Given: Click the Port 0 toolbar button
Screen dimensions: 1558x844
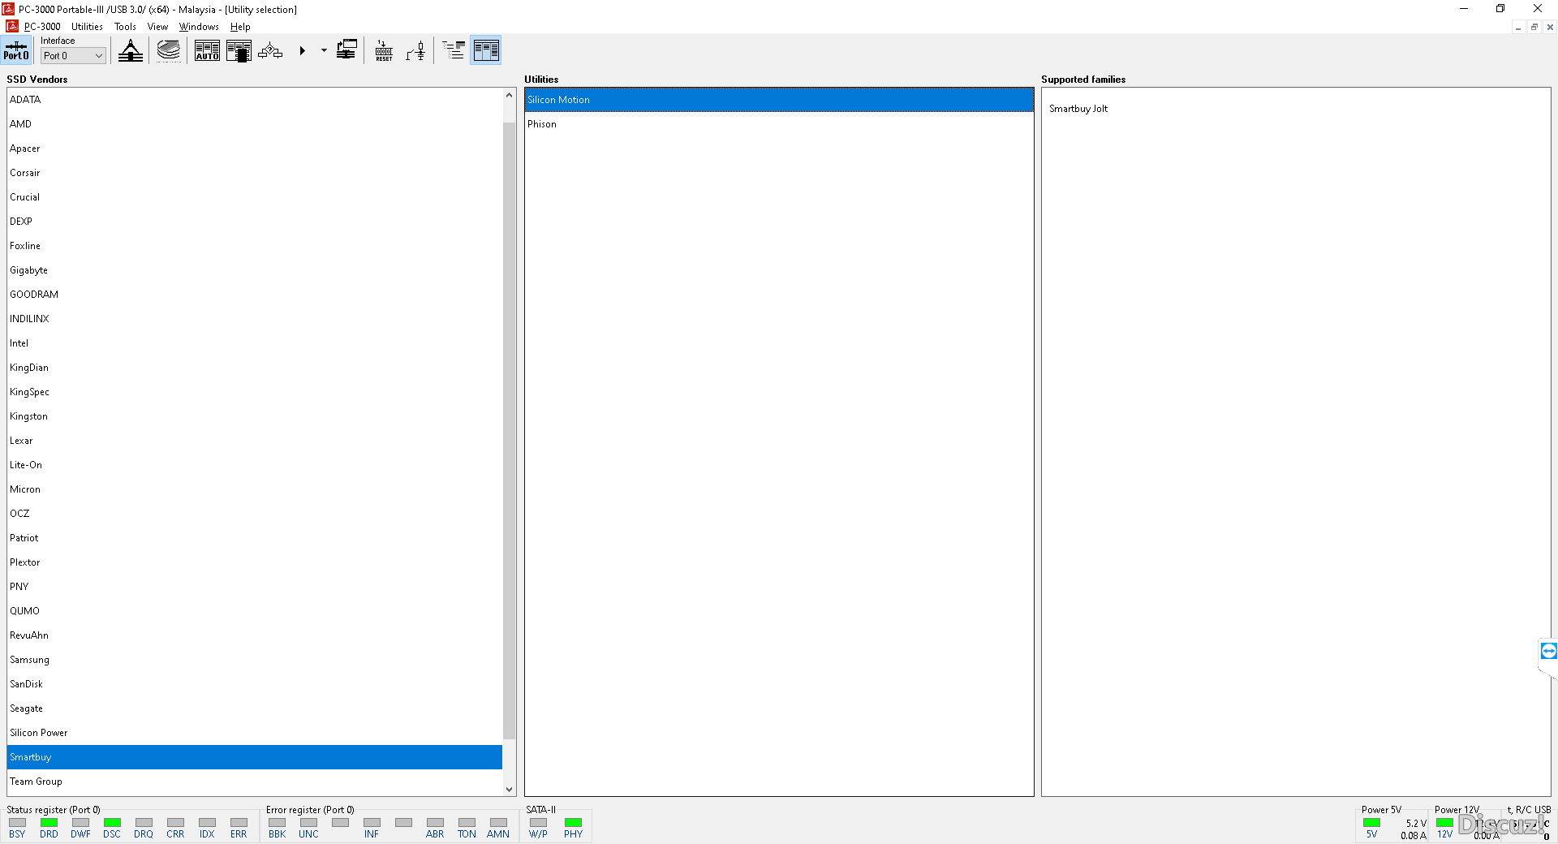Looking at the screenshot, I should click(16, 50).
